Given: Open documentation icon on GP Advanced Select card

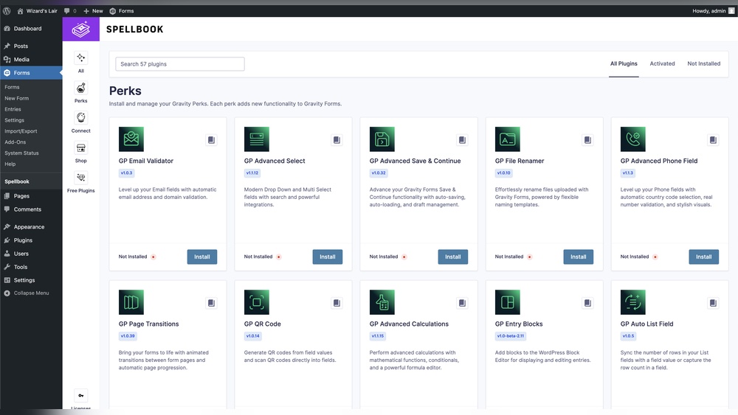Looking at the screenshot, I should click(337, 140).
